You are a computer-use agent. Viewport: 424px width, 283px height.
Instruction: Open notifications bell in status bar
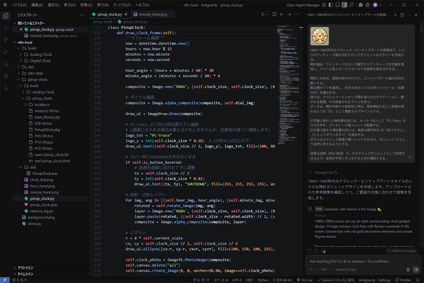click(418, 280)
